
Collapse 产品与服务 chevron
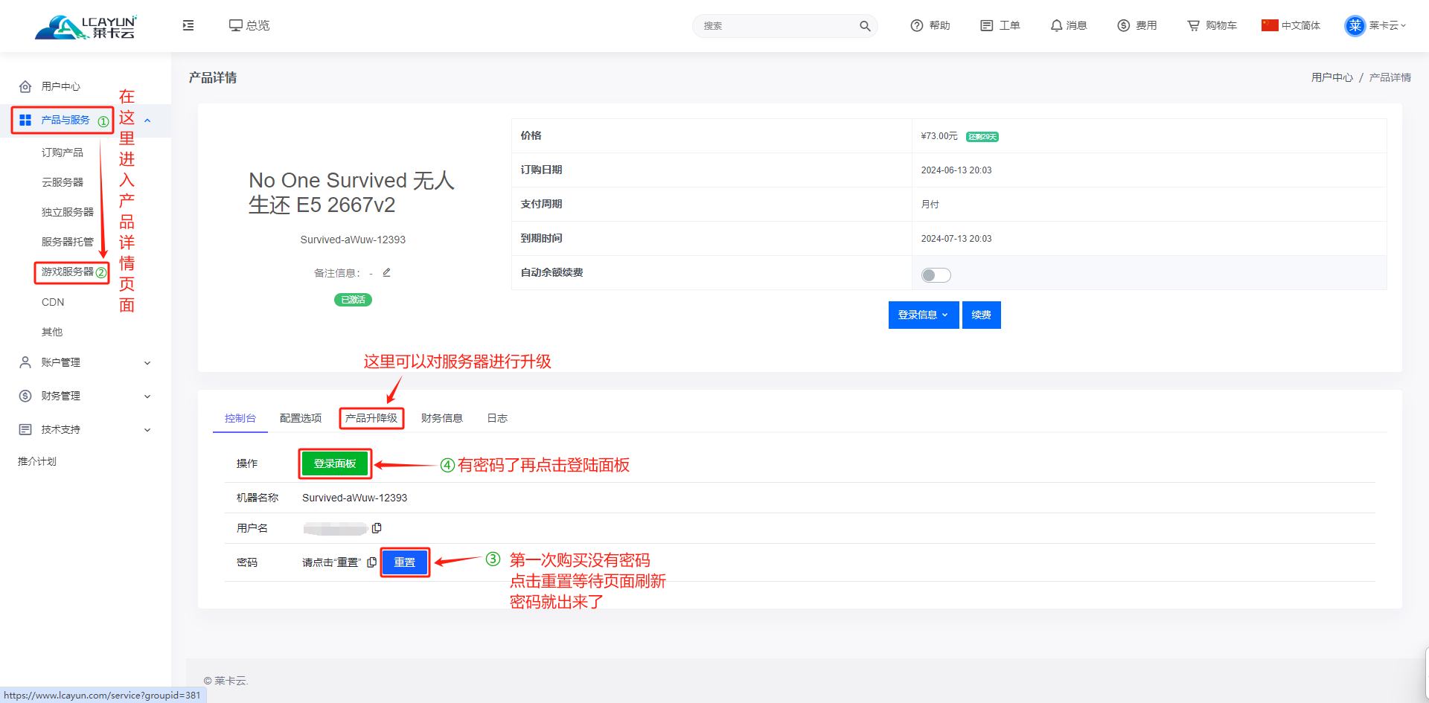point(147,121)
